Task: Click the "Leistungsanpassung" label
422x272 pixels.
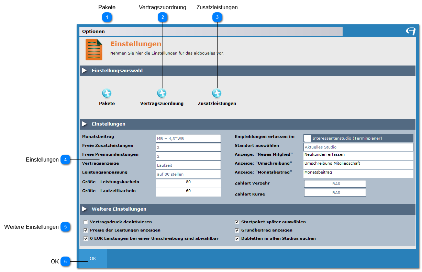Action: 105,173
